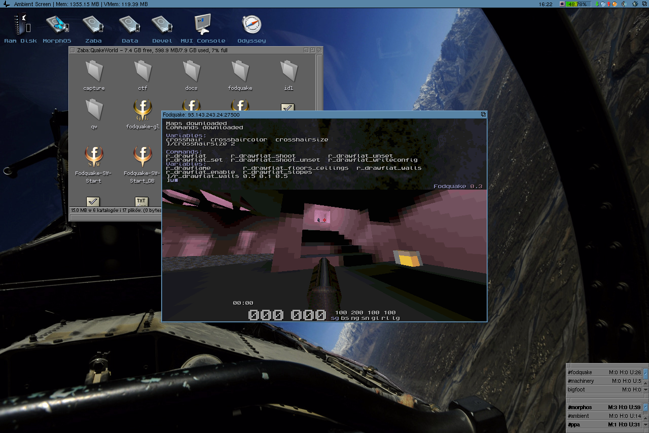Open the #ambient channel row
This screenshot has height=433, width=649.
[x=604, y=416]
